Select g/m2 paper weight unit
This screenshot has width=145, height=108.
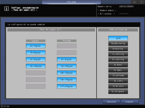click(x=118, y=38)
